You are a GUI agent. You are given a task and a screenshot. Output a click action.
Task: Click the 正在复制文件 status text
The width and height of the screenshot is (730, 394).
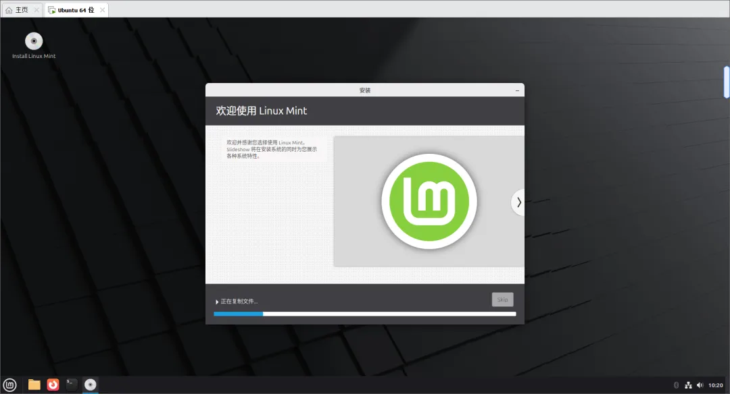[239, 302]
